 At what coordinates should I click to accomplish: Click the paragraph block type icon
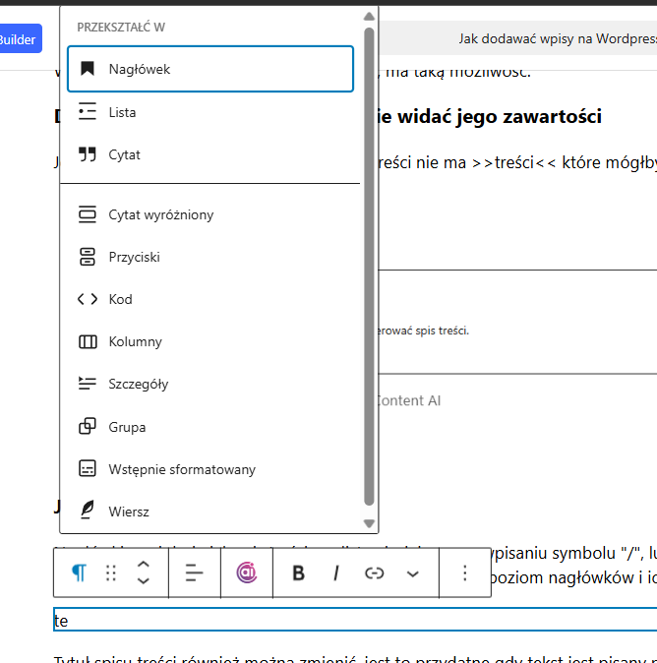click(78, 573)
